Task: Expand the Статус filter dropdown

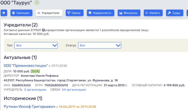Action: (x=100, y=45)
